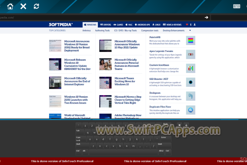
Task: Tap the Tab key on virtual keyboard
Action: pos(80,132)
